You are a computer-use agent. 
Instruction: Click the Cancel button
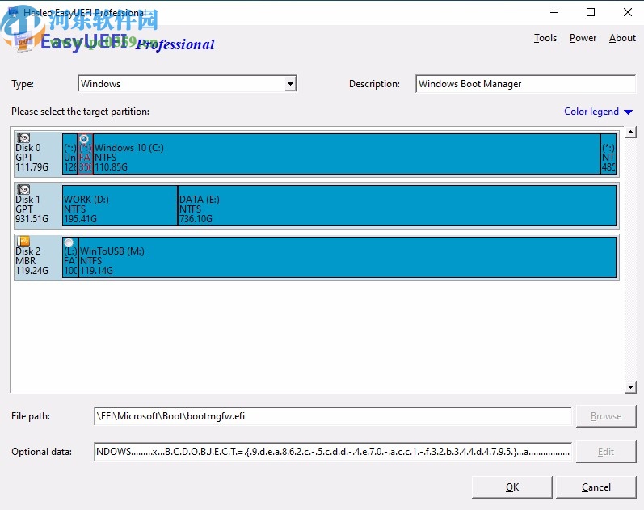(x=596, y=487)
